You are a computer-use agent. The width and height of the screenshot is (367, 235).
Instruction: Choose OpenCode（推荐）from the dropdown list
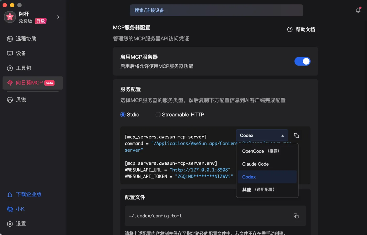[x=267, y=151]
